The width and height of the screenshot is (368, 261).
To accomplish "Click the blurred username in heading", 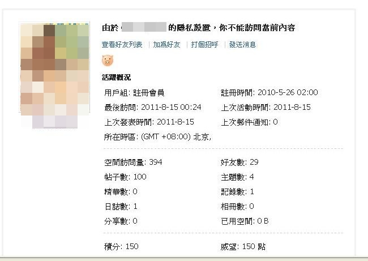I will click(144, 27).
